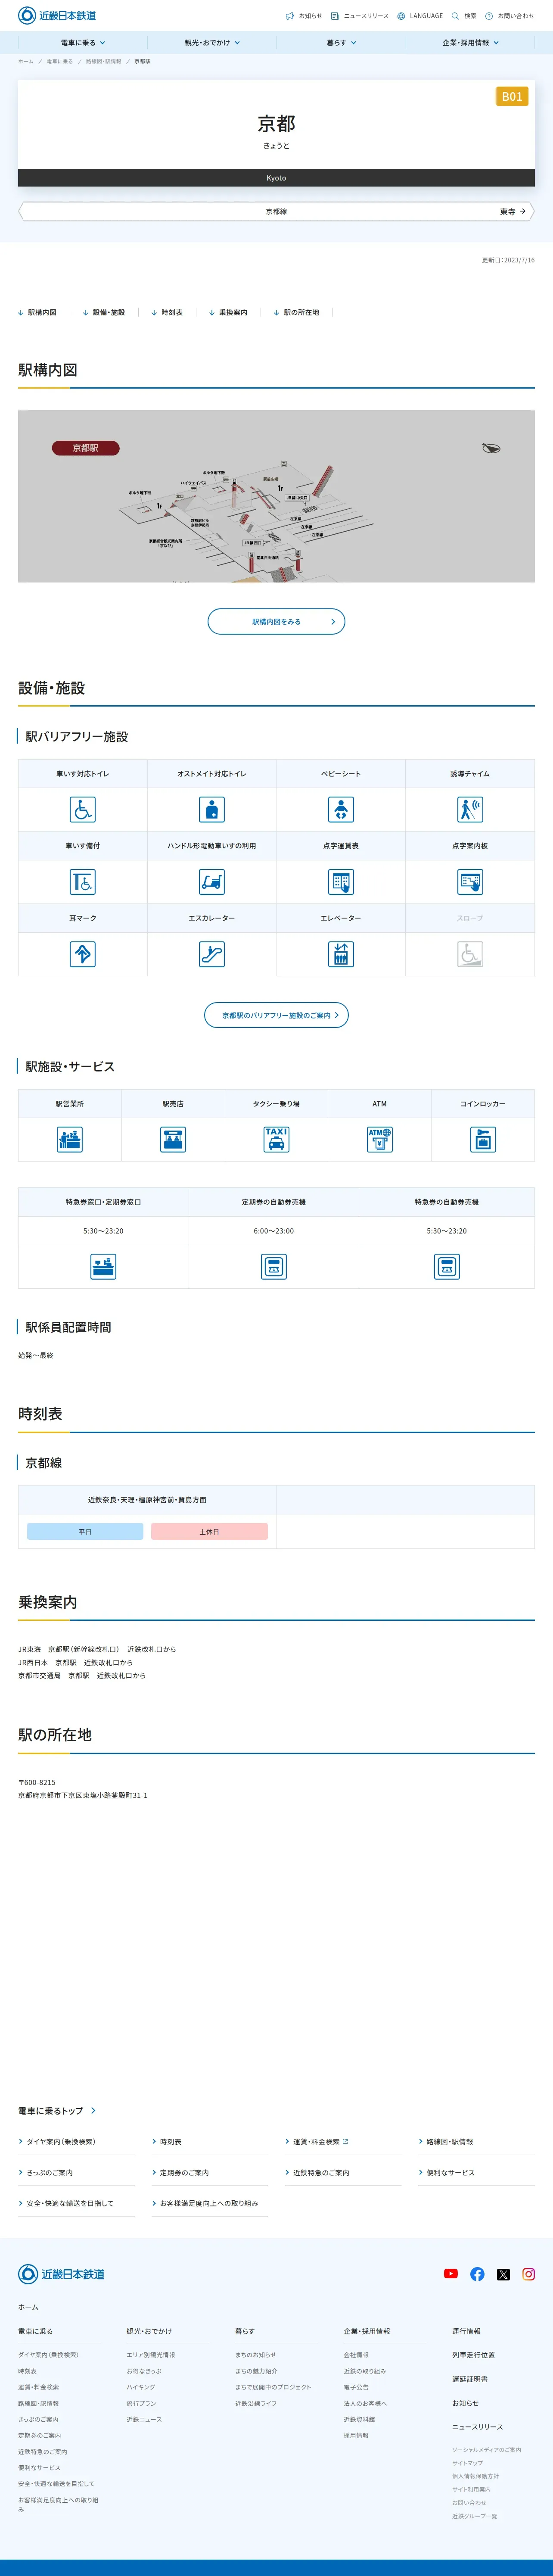Click the ostomate toilet icon
Screen dimensions: 553x2576
[212, 809]
